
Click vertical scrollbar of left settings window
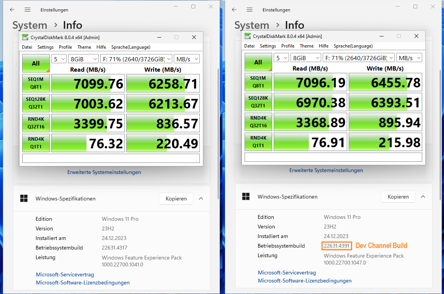[x=218, y=133]
